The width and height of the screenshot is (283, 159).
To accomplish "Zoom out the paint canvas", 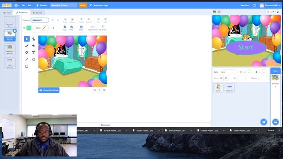I will coord(95,90).
